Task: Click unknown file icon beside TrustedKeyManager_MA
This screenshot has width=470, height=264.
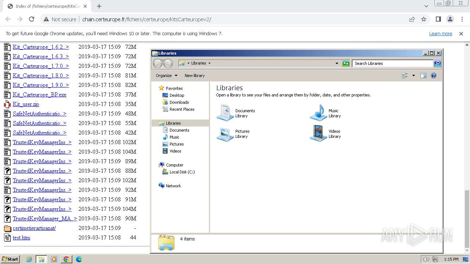Action: click(x=7, y=219)
